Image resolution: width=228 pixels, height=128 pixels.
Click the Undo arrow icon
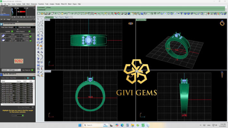[66, 14]
